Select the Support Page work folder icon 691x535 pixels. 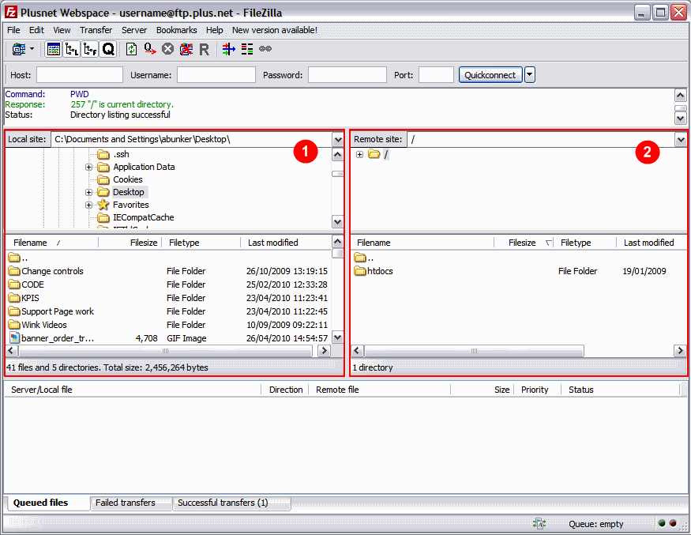point(14,311)
